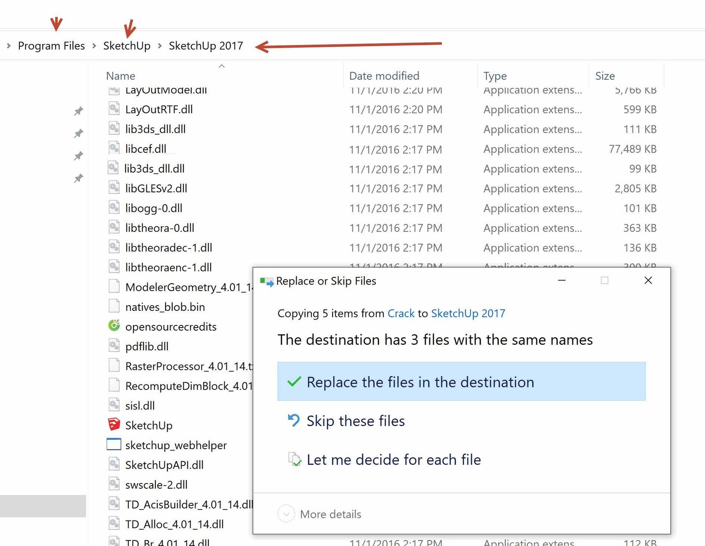
Task: Click the date modified for libtheoradec-1.dll
Action: (396, 248)
